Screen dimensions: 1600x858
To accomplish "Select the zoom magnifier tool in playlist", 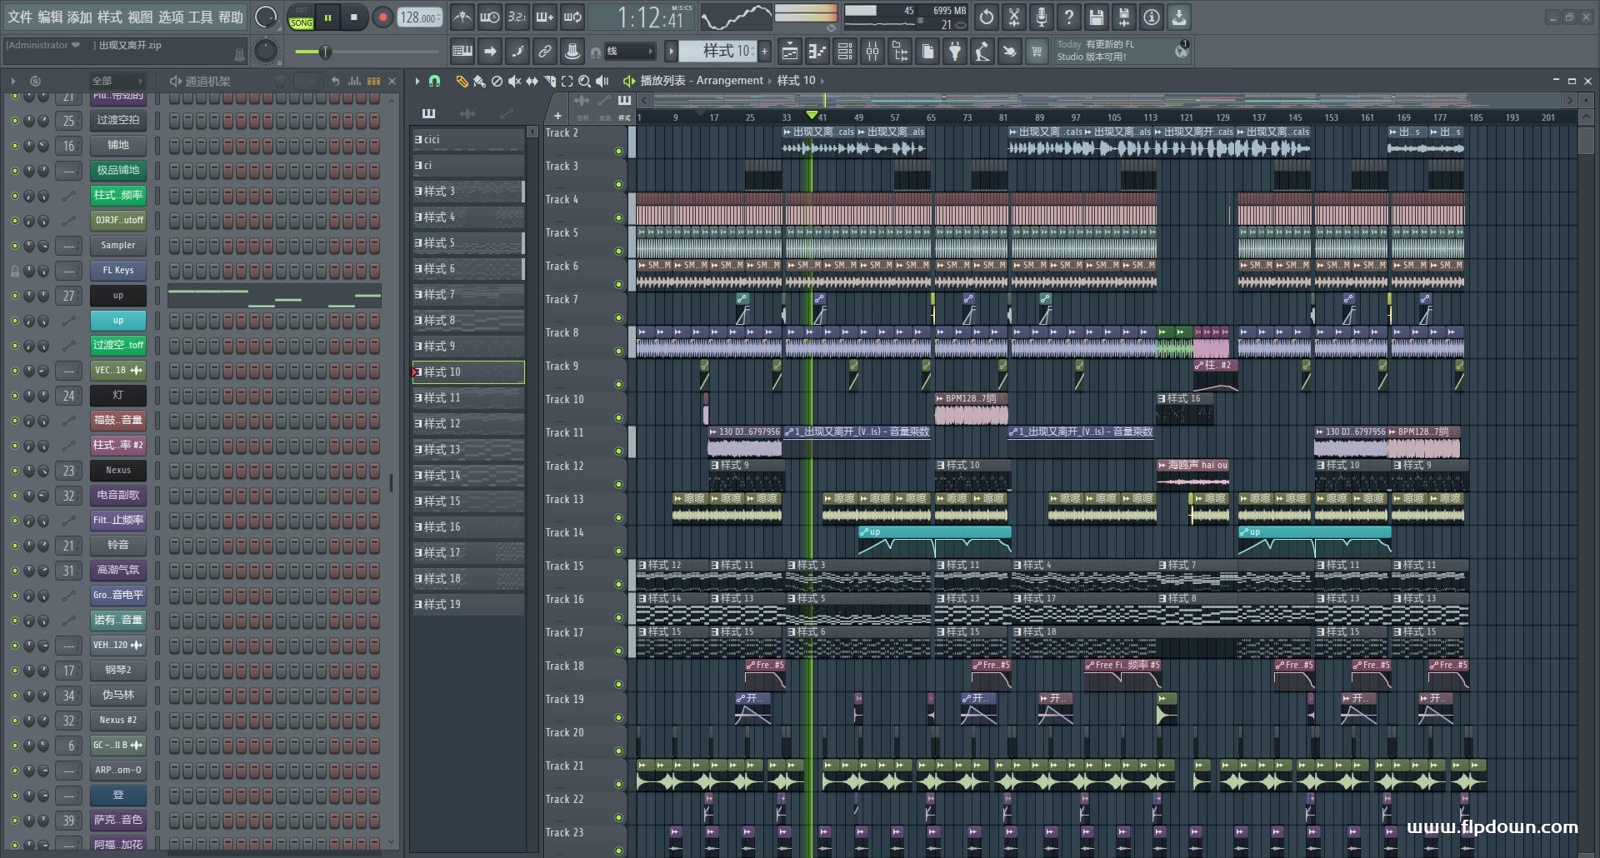I will click(x=584, y=81).
